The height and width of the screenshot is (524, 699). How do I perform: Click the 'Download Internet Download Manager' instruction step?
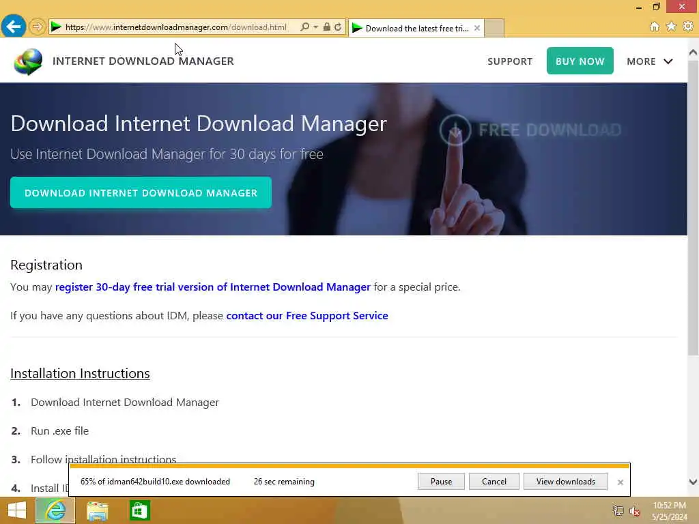[x=125, y=403]
